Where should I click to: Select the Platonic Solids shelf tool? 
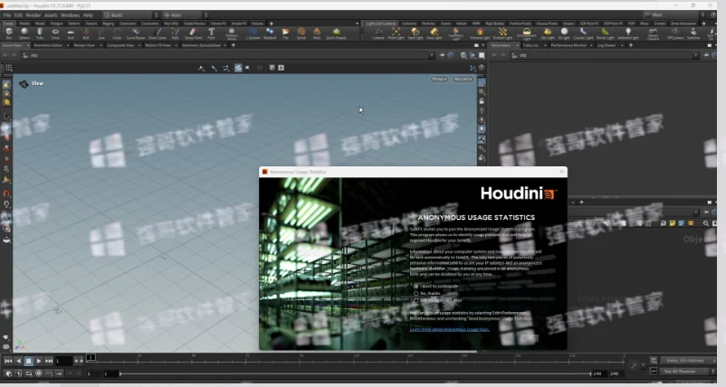pos(232,33)
